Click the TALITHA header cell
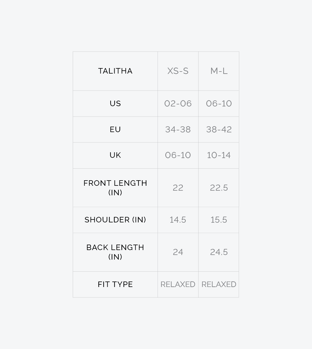312x349 pixels. click(115, 71)
